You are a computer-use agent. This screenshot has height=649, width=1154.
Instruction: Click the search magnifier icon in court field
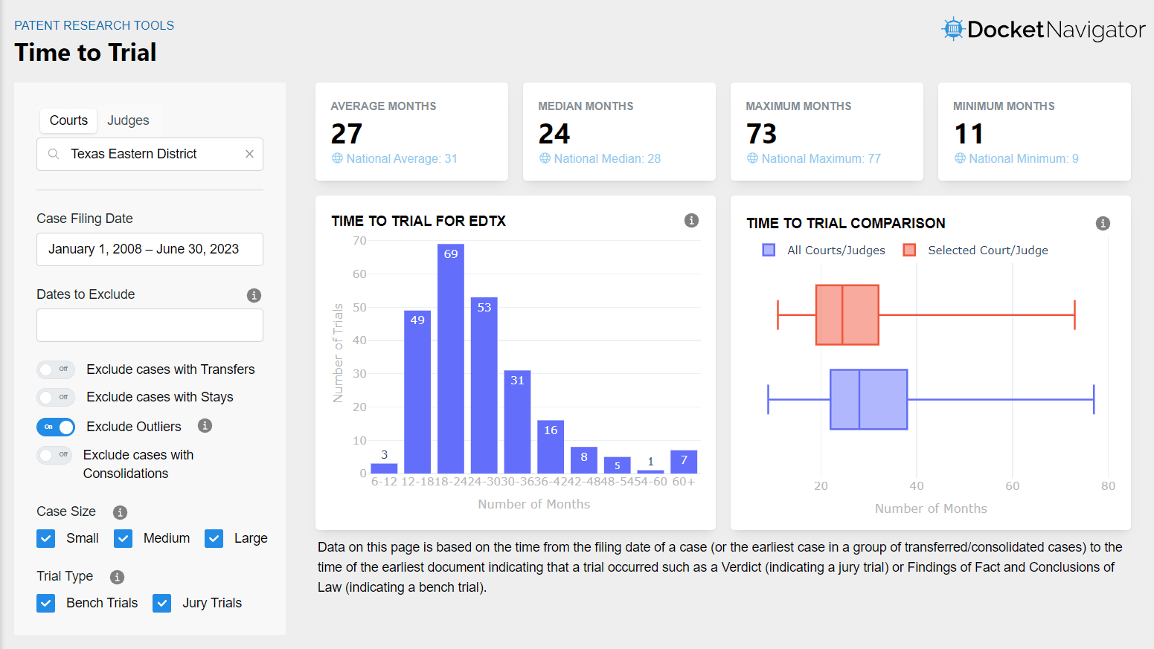(54, 154)
